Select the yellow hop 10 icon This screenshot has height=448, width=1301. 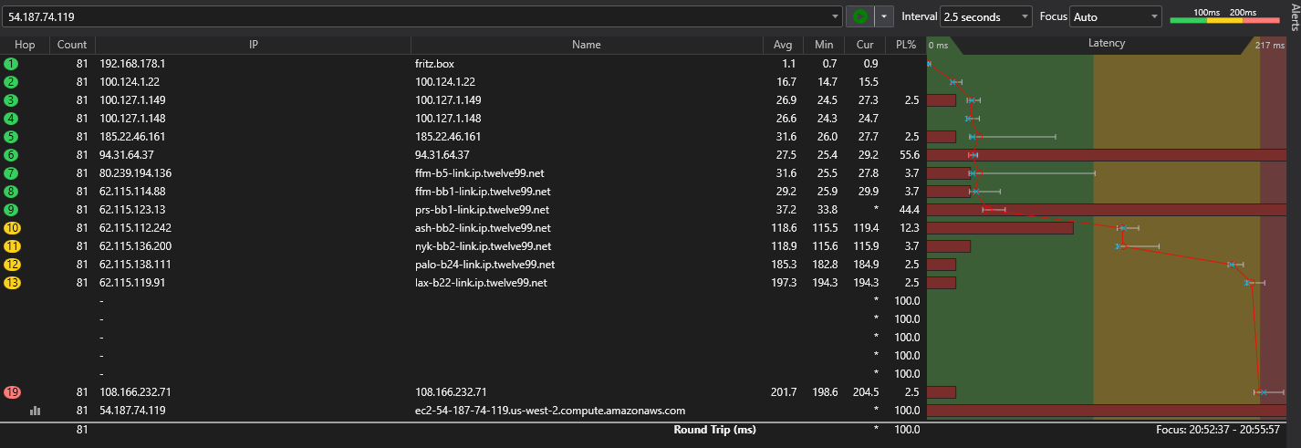coord(12,228)
